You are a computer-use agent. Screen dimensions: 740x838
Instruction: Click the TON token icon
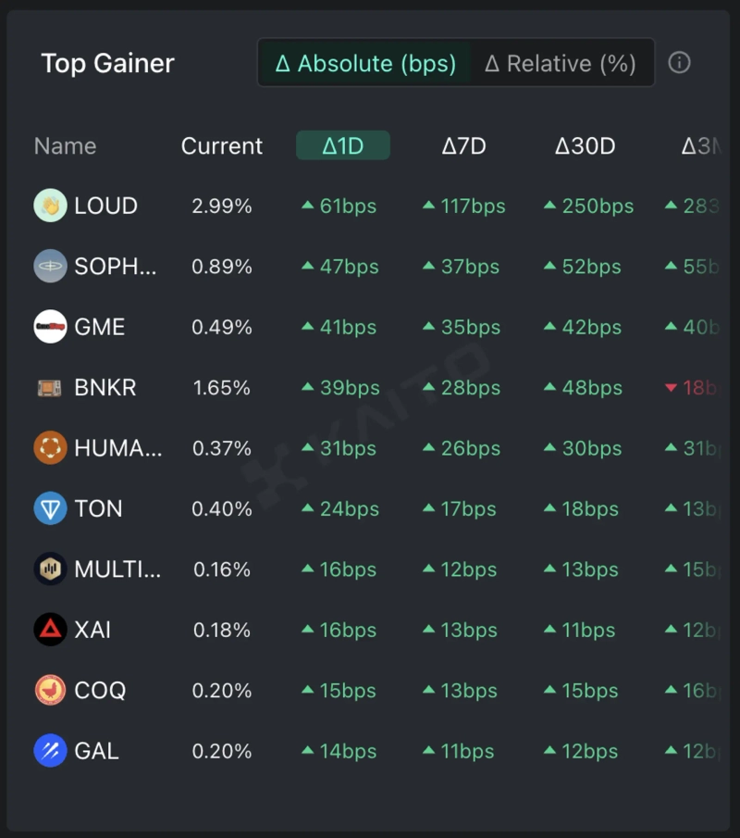(x=50, y=508)
